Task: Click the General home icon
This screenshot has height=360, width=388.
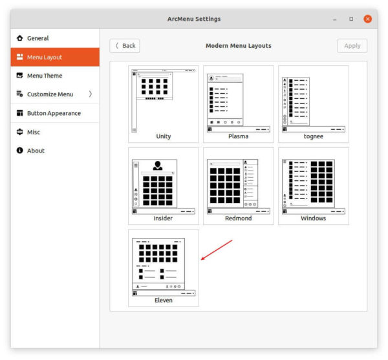Action: (x=20, y=38)
